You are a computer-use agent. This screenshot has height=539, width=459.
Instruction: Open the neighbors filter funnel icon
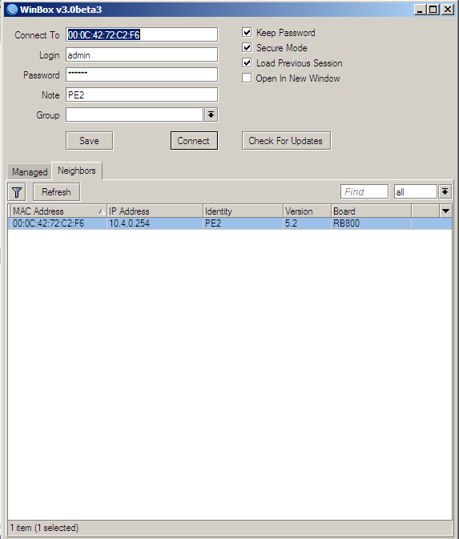pos(17,191)
